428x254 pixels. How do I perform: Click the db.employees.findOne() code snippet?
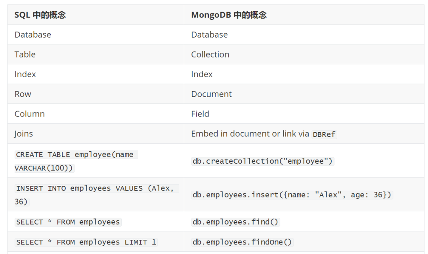pyautogui.click(x=242, y=242)
